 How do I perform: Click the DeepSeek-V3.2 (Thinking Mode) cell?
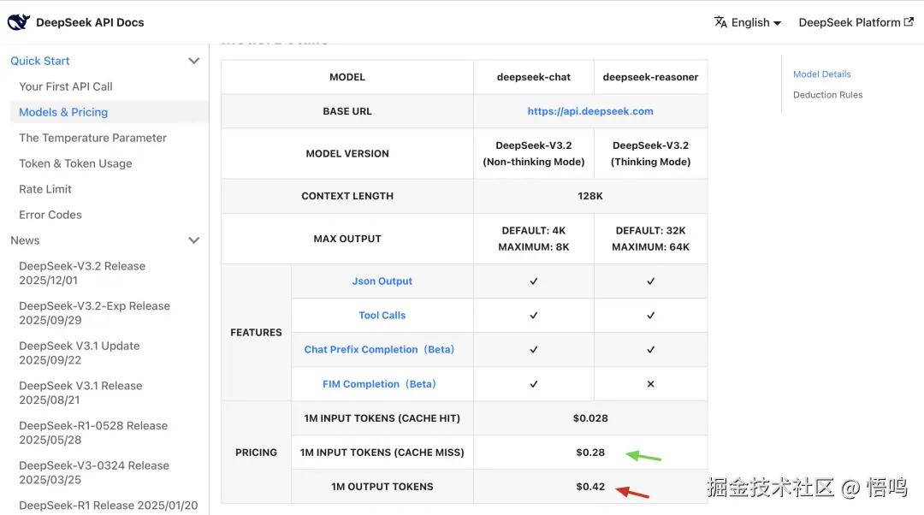pyautogui.click(x=650, y=153)
